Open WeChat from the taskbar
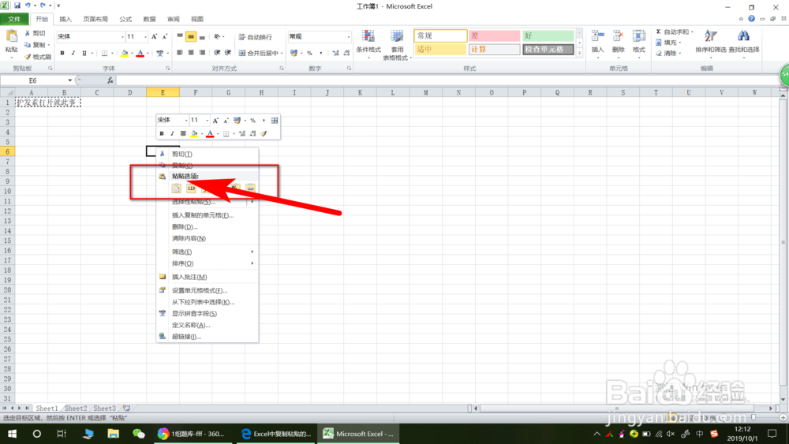789x444 pixels. coord(138,434)
